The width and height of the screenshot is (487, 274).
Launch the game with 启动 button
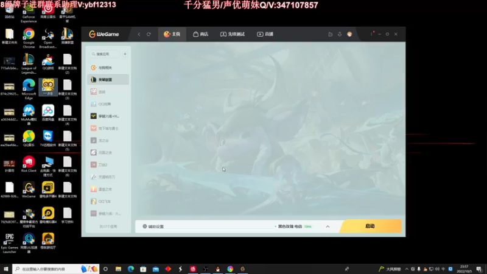click(370, 226)
